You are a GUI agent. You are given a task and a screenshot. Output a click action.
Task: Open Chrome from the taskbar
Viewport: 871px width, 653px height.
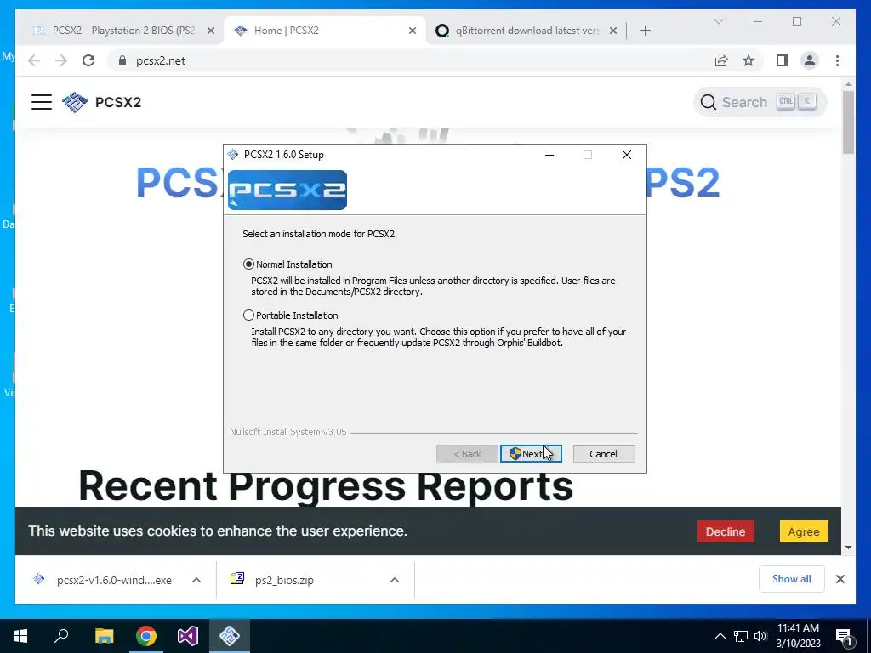[x=146, y=636]
